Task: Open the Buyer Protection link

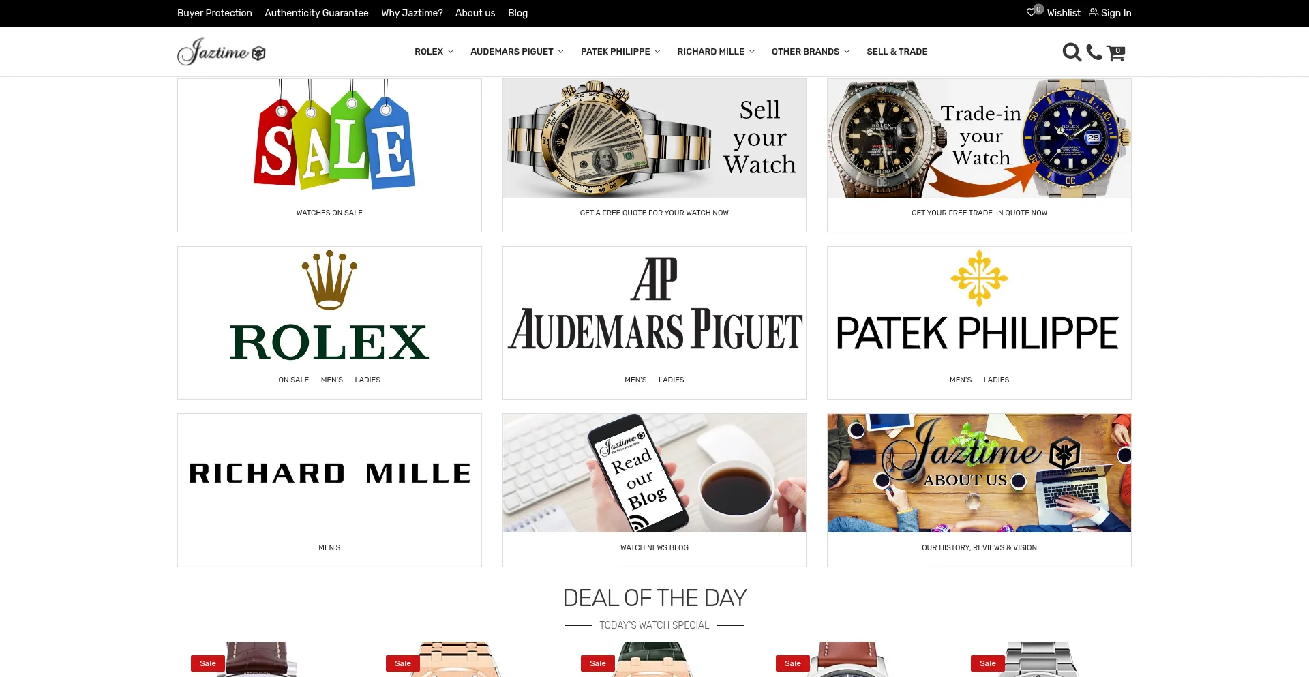Action: pyautogui.click(x=215, y=13)
